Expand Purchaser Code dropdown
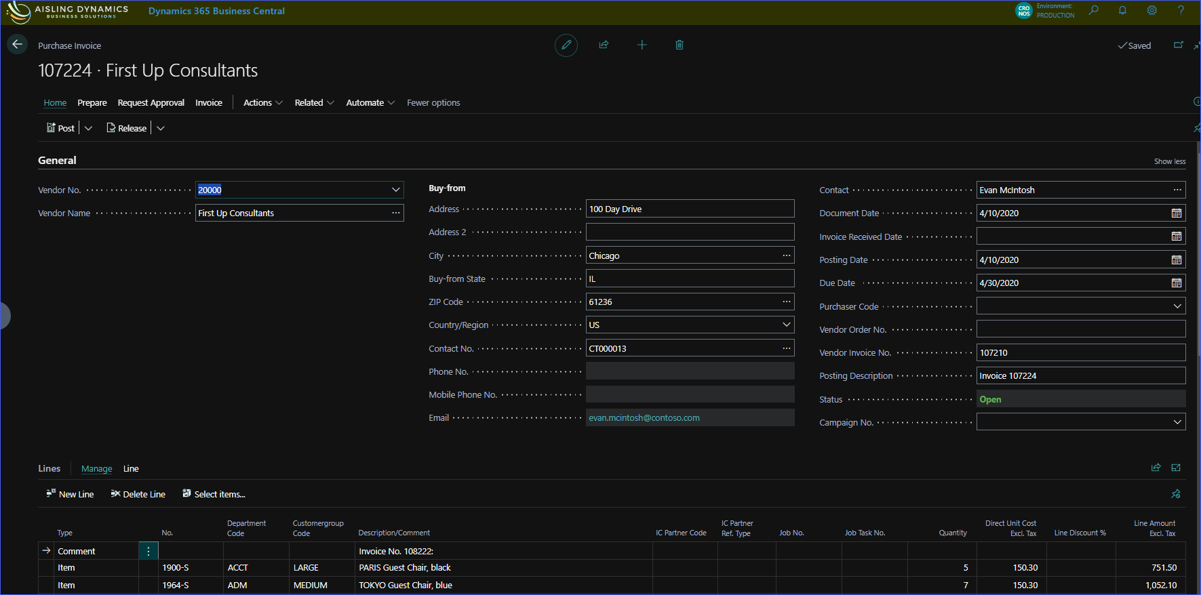Image resolution: width=1201 pixels, height=595 pixels. 1177,306
